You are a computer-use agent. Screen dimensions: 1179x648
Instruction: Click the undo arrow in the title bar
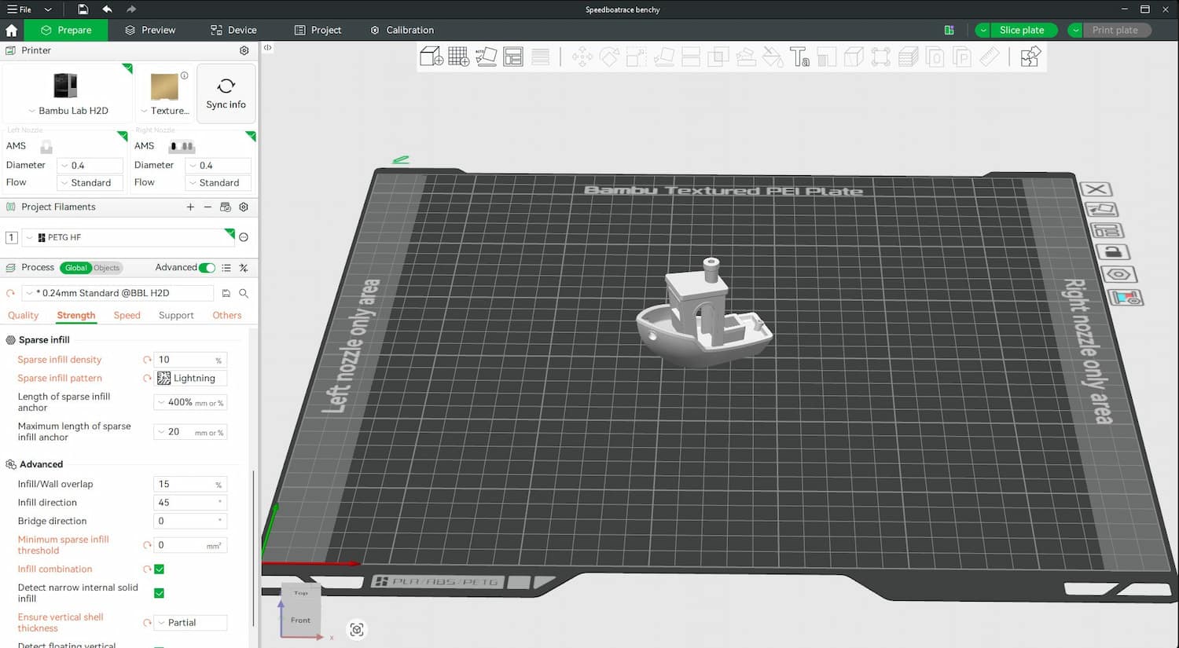tap(107, 9)
